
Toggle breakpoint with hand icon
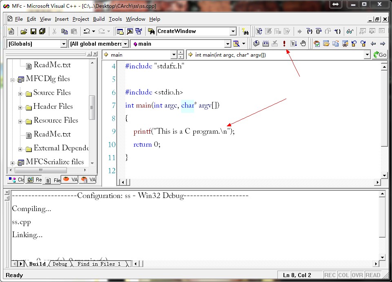[303, 44]
